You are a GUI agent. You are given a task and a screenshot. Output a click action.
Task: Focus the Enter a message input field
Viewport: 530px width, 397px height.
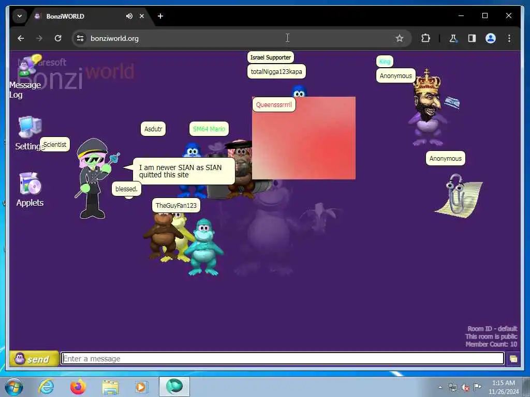(283, 359)
